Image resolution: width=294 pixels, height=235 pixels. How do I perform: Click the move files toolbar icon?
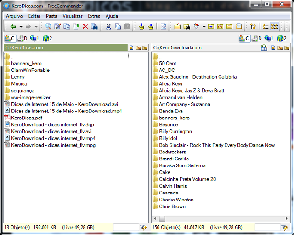coord(76,27)
